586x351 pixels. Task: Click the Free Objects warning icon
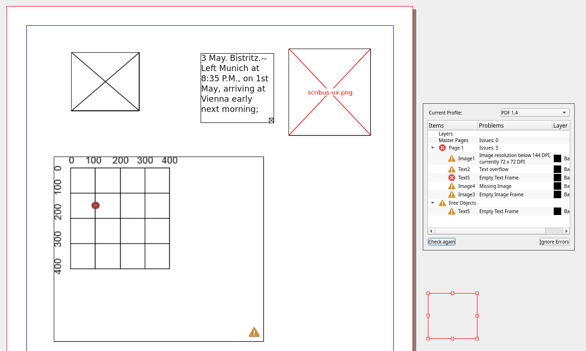[x=442, y=203]
